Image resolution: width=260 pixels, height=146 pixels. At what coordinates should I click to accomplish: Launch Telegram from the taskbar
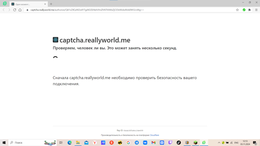(x=137, y=143)
